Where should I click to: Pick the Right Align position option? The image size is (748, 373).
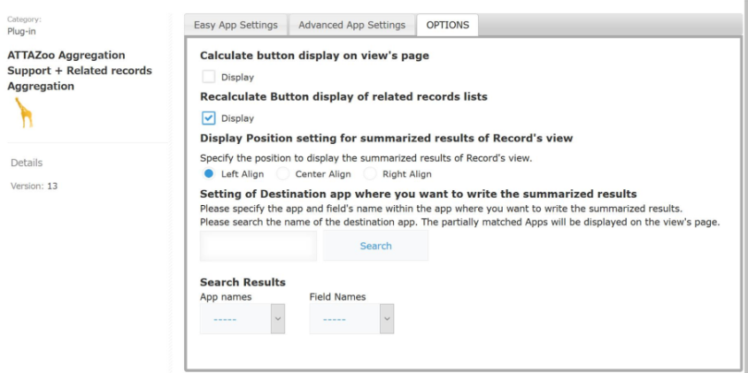coord(370,174)
